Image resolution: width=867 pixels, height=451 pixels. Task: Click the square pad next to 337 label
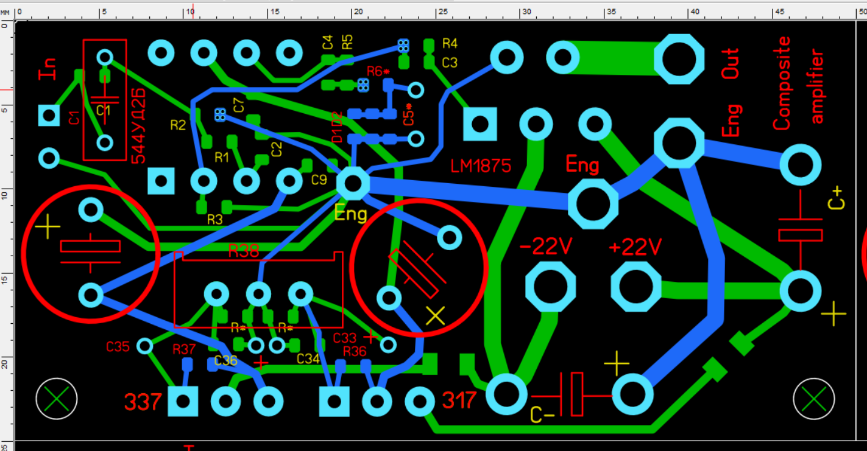click(x=183, y=401)
